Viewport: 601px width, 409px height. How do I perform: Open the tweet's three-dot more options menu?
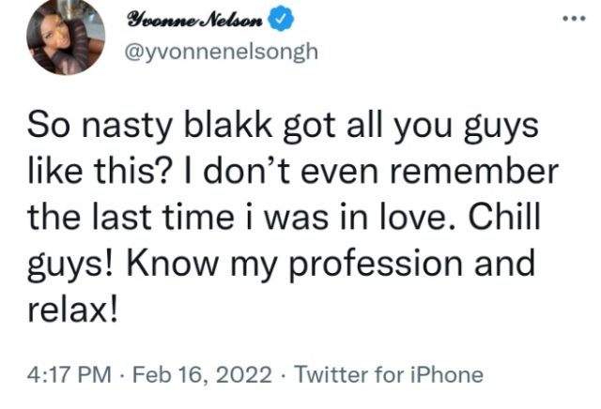pos(572,19)
